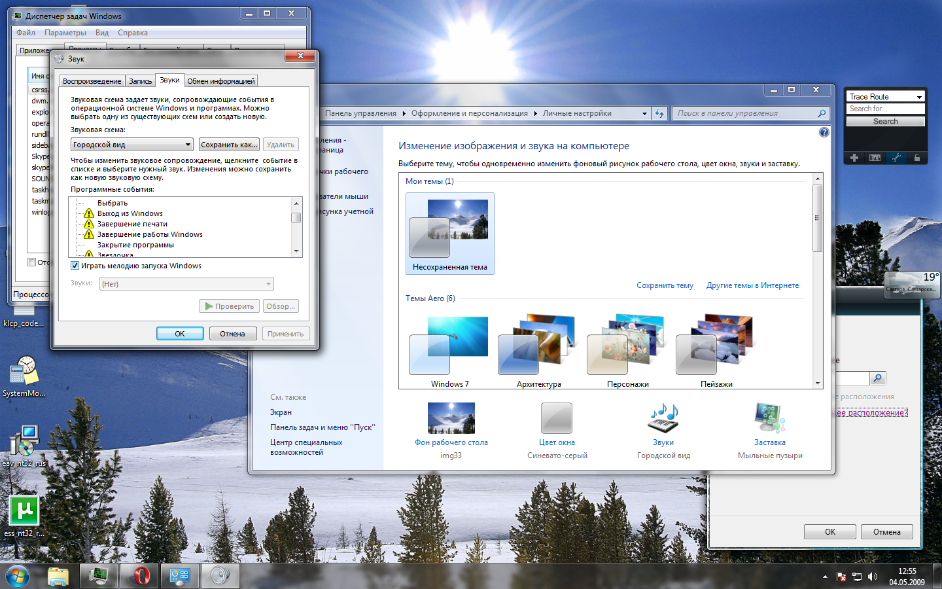Click the graph icon on gadget

875,158
